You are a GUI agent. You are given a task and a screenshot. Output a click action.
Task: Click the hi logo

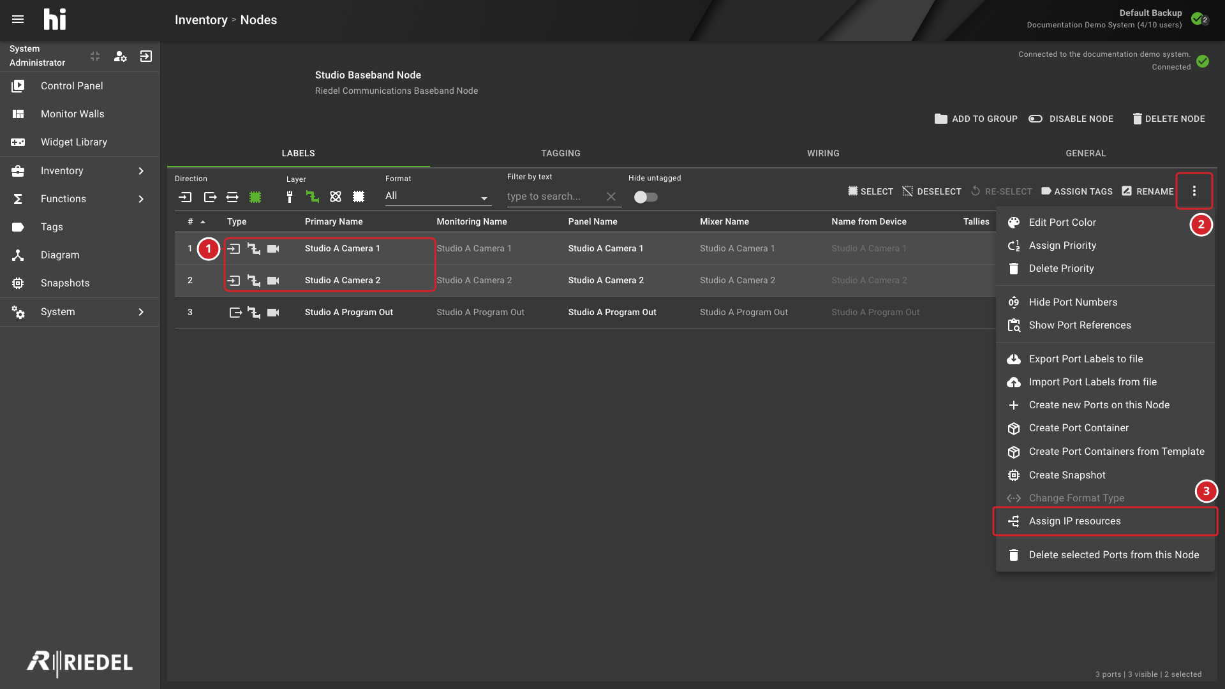pyautogui.click(x=55, y=20)
